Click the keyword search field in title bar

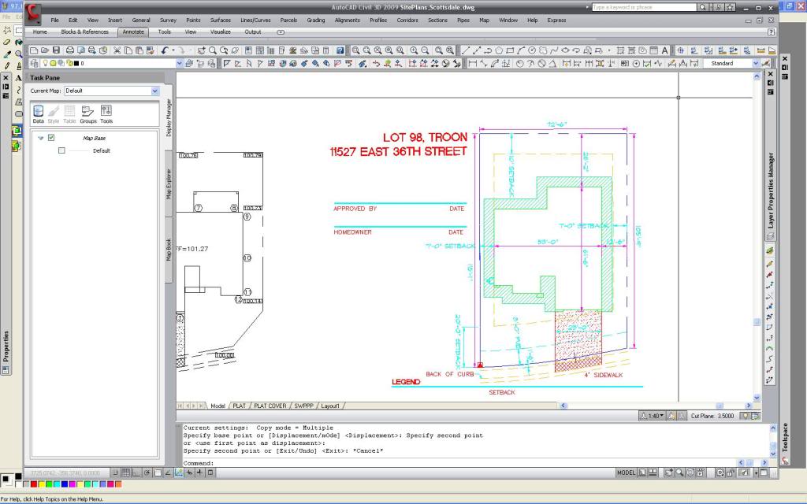(644, 7)
